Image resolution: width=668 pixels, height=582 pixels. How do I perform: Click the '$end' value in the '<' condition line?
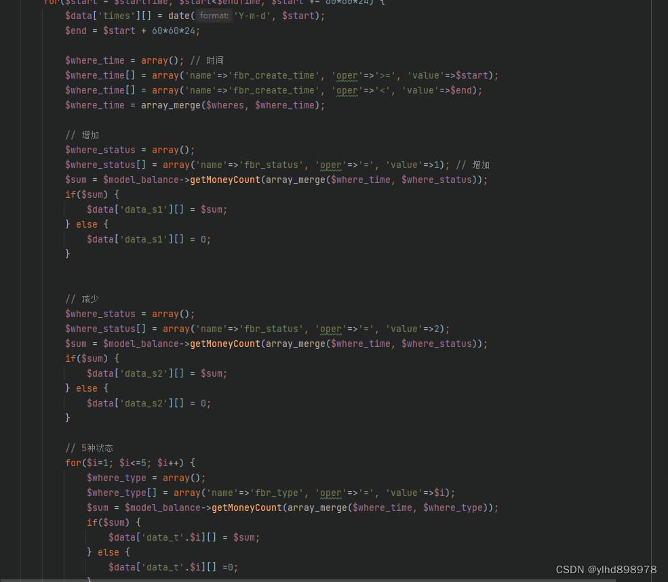point(461,90)
